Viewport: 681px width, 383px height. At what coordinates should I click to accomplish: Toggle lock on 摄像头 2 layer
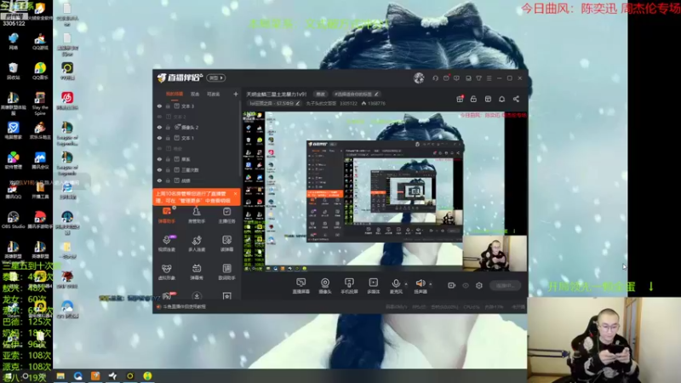(x=168, y=127)
